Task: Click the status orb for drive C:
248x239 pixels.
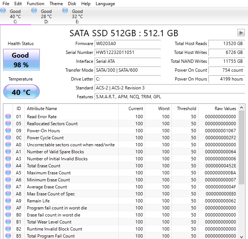Action: [x=3, y=11]
